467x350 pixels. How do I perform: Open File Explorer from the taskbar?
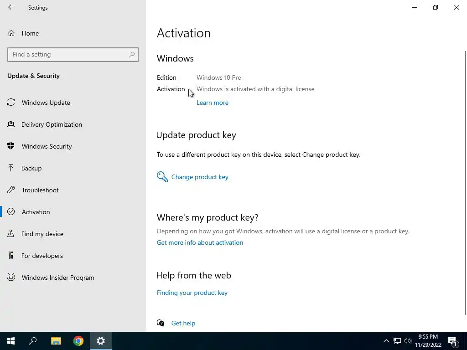pos(56,341)
